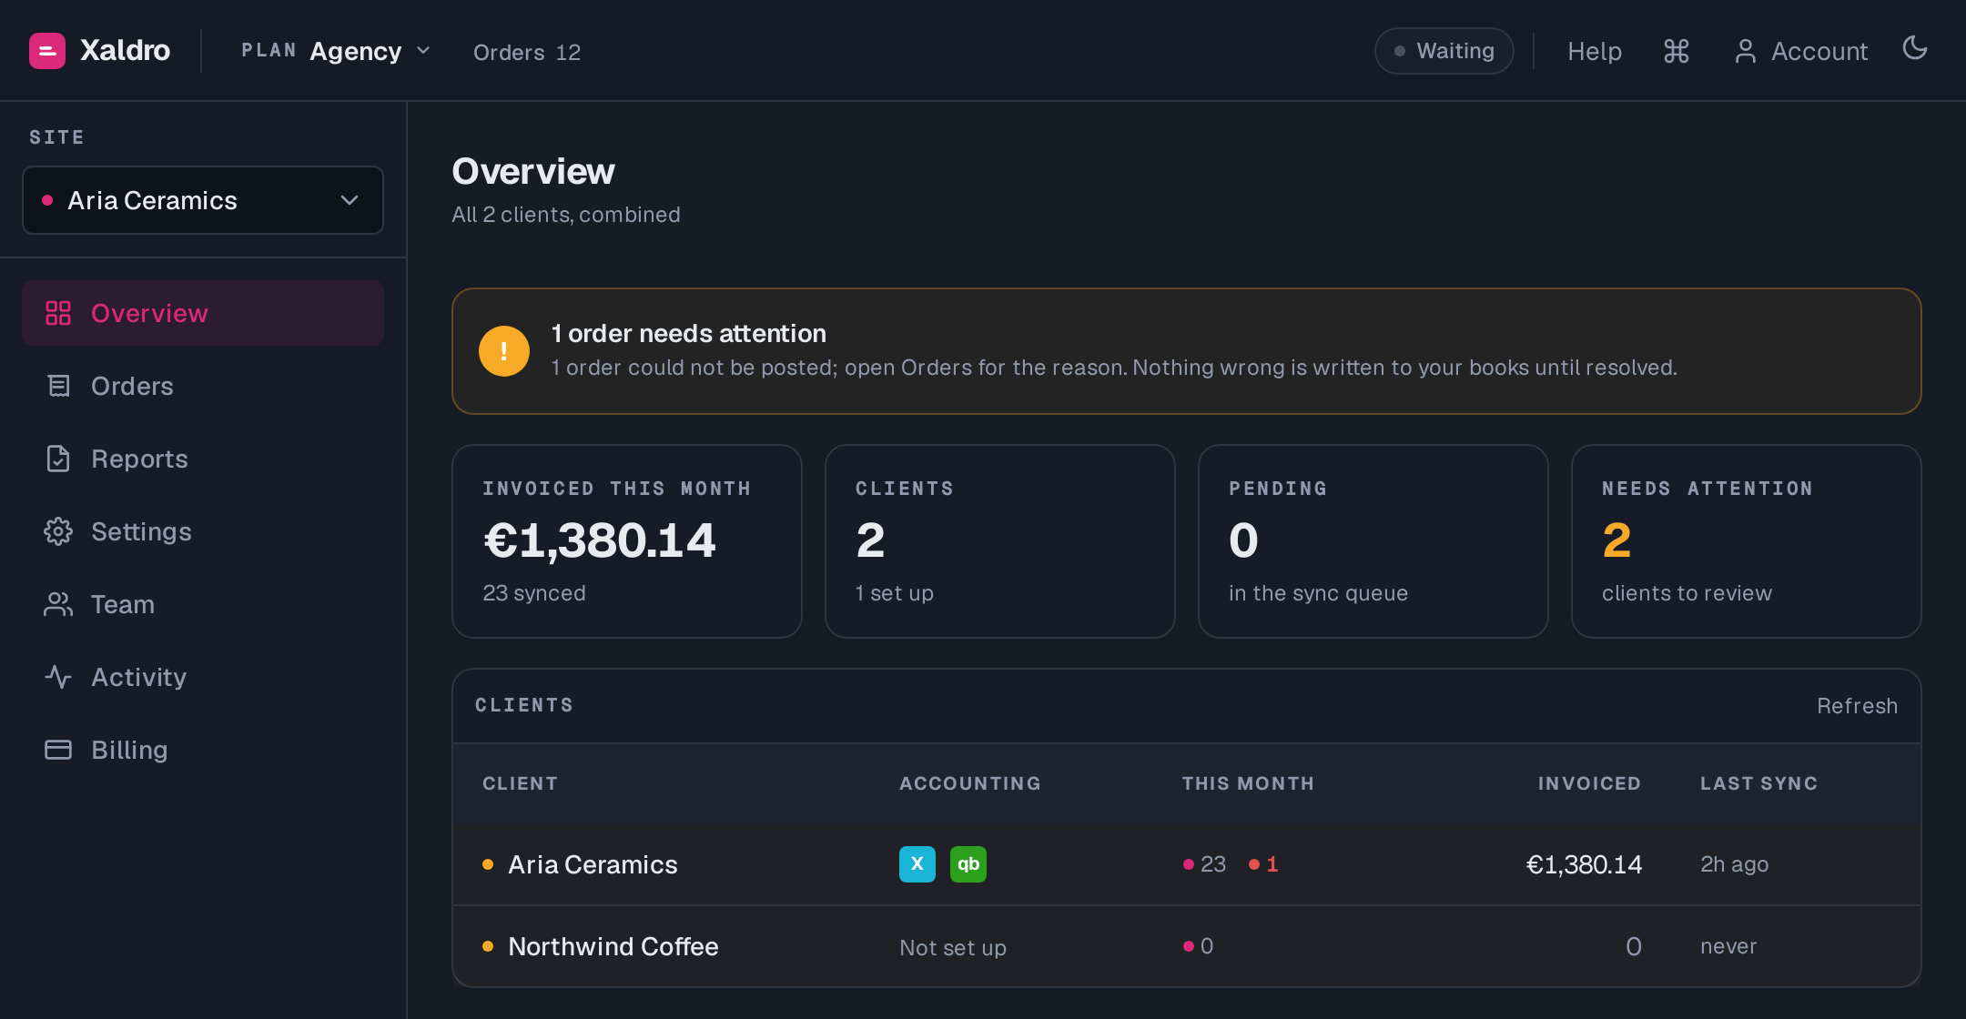1966x1019 pixels.
Task: Click the Team people icon in sidebar
Action: [58, 604]
